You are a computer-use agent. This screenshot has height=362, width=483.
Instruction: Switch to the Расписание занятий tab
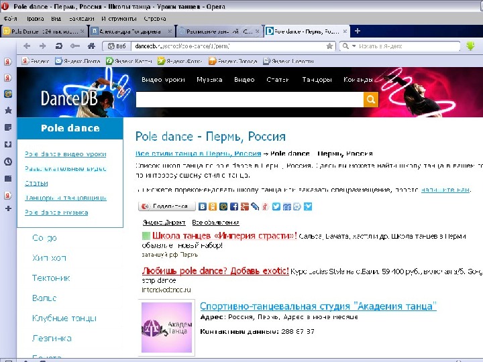pyautogui.click(x=218, y=32)
